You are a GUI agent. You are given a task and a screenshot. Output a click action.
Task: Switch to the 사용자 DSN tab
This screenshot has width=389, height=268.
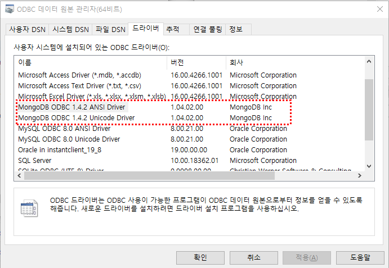[27, 29]
